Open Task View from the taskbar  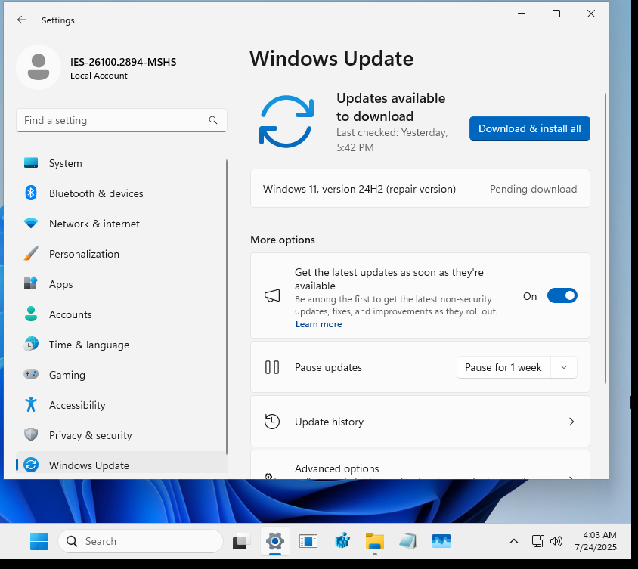(241, 541)
